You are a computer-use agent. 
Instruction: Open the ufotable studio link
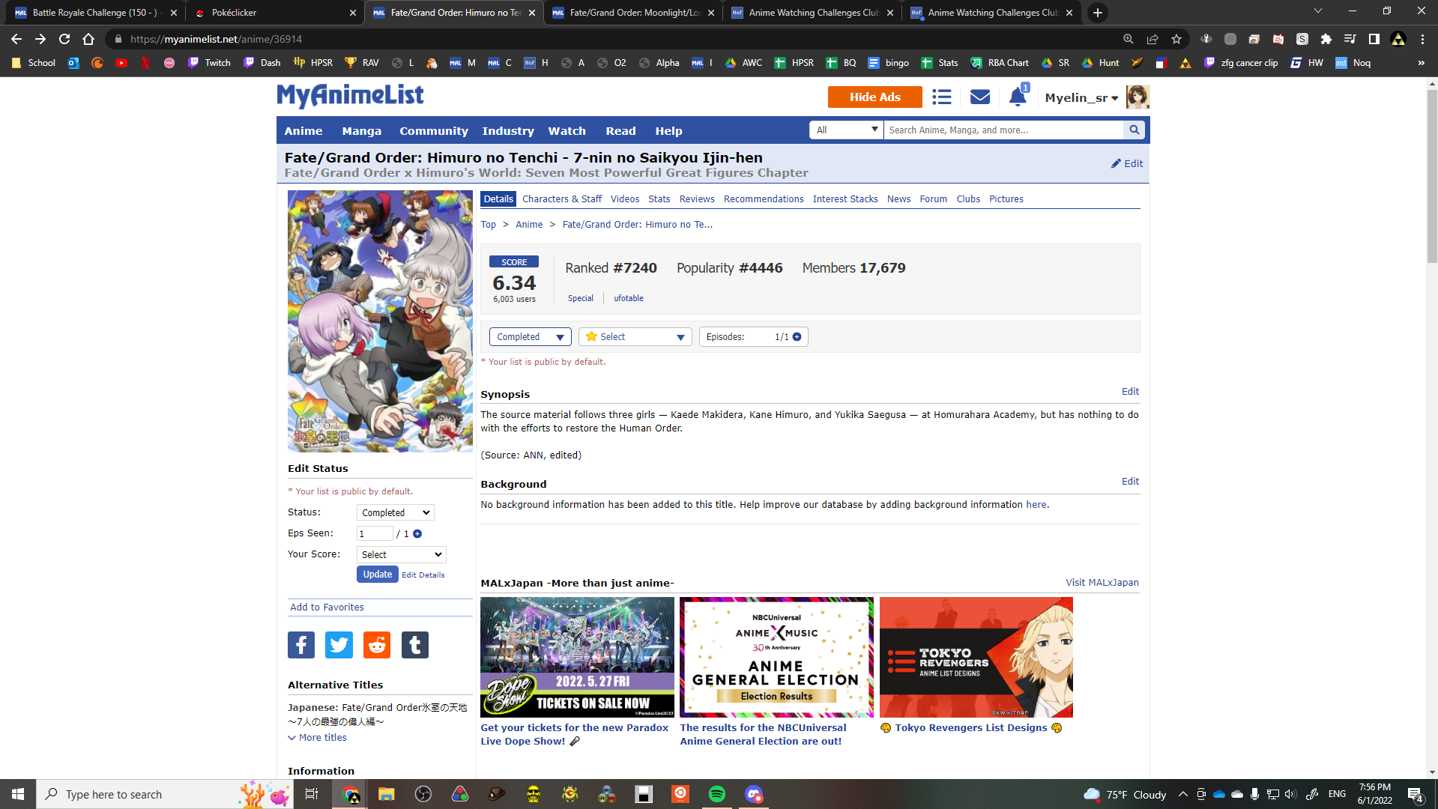[x=629, y=298]
